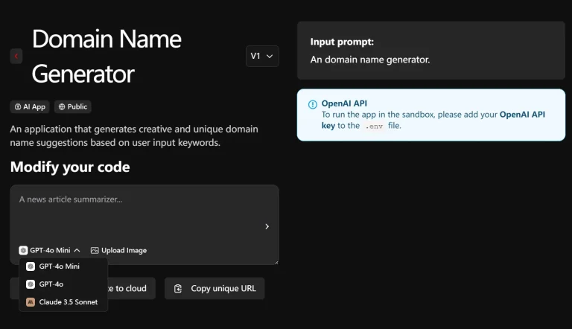Click the Copy unique URL button
The width and height of the screenshot is (572, 329).
(214, 289)
